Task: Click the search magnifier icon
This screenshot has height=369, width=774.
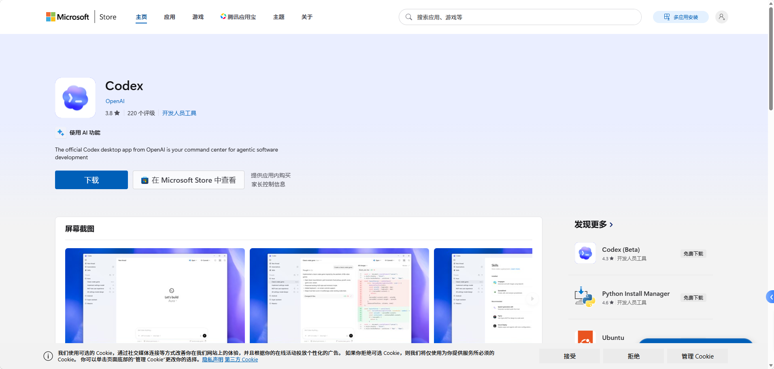Action: pos(409,17)
